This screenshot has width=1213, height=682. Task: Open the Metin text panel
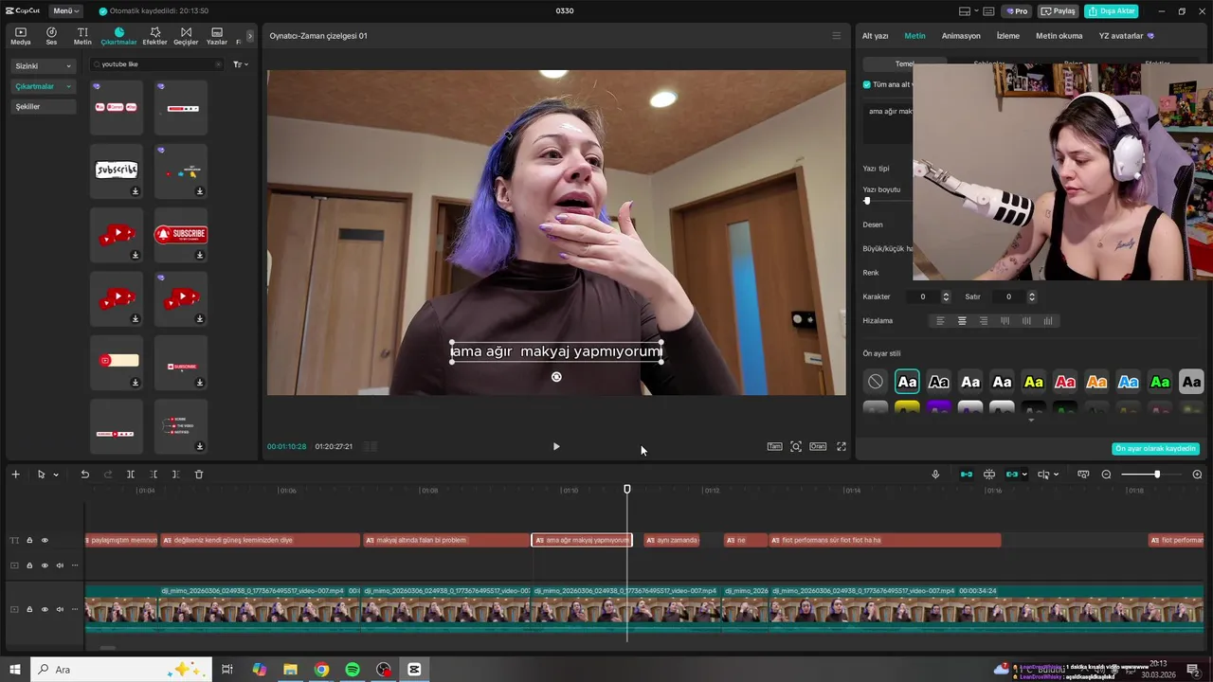tap(82, 36)
